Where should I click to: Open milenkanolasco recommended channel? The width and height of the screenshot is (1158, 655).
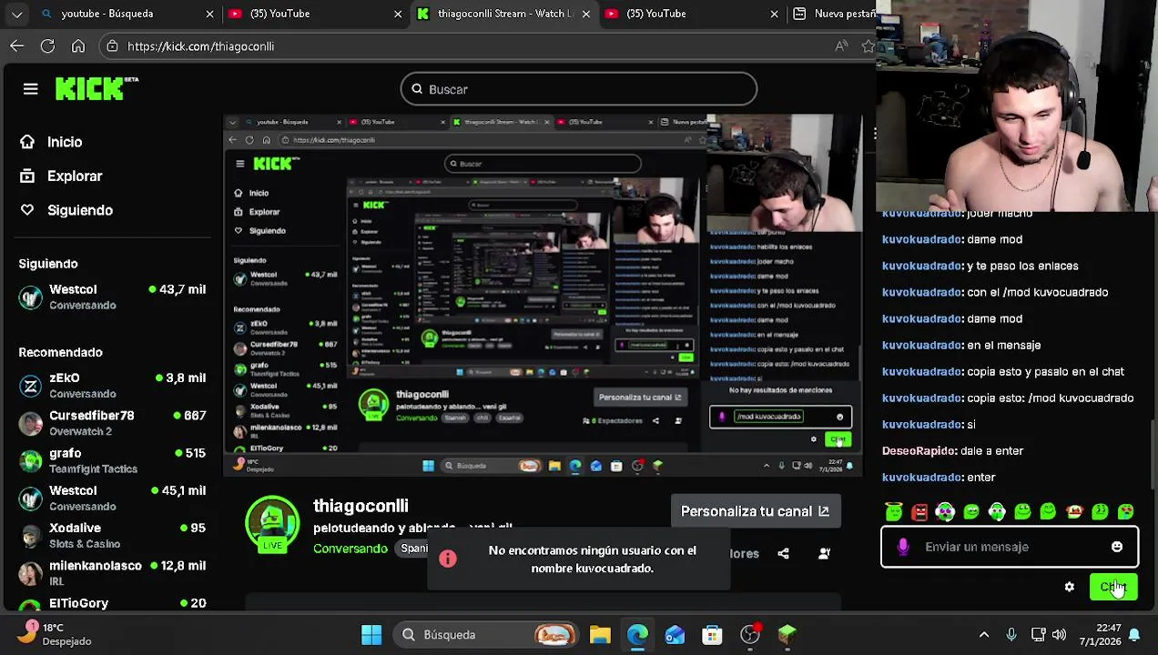pyautogui.click(x=113, y=573)
